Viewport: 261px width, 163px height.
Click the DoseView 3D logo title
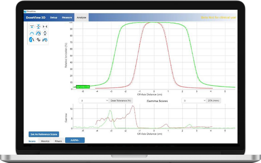(x=36, y=17)
